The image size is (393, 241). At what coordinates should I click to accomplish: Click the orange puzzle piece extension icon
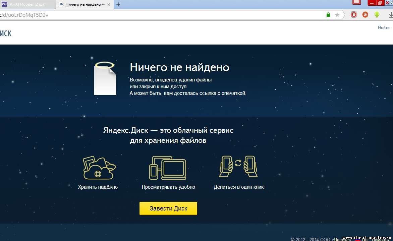(365, 15)
